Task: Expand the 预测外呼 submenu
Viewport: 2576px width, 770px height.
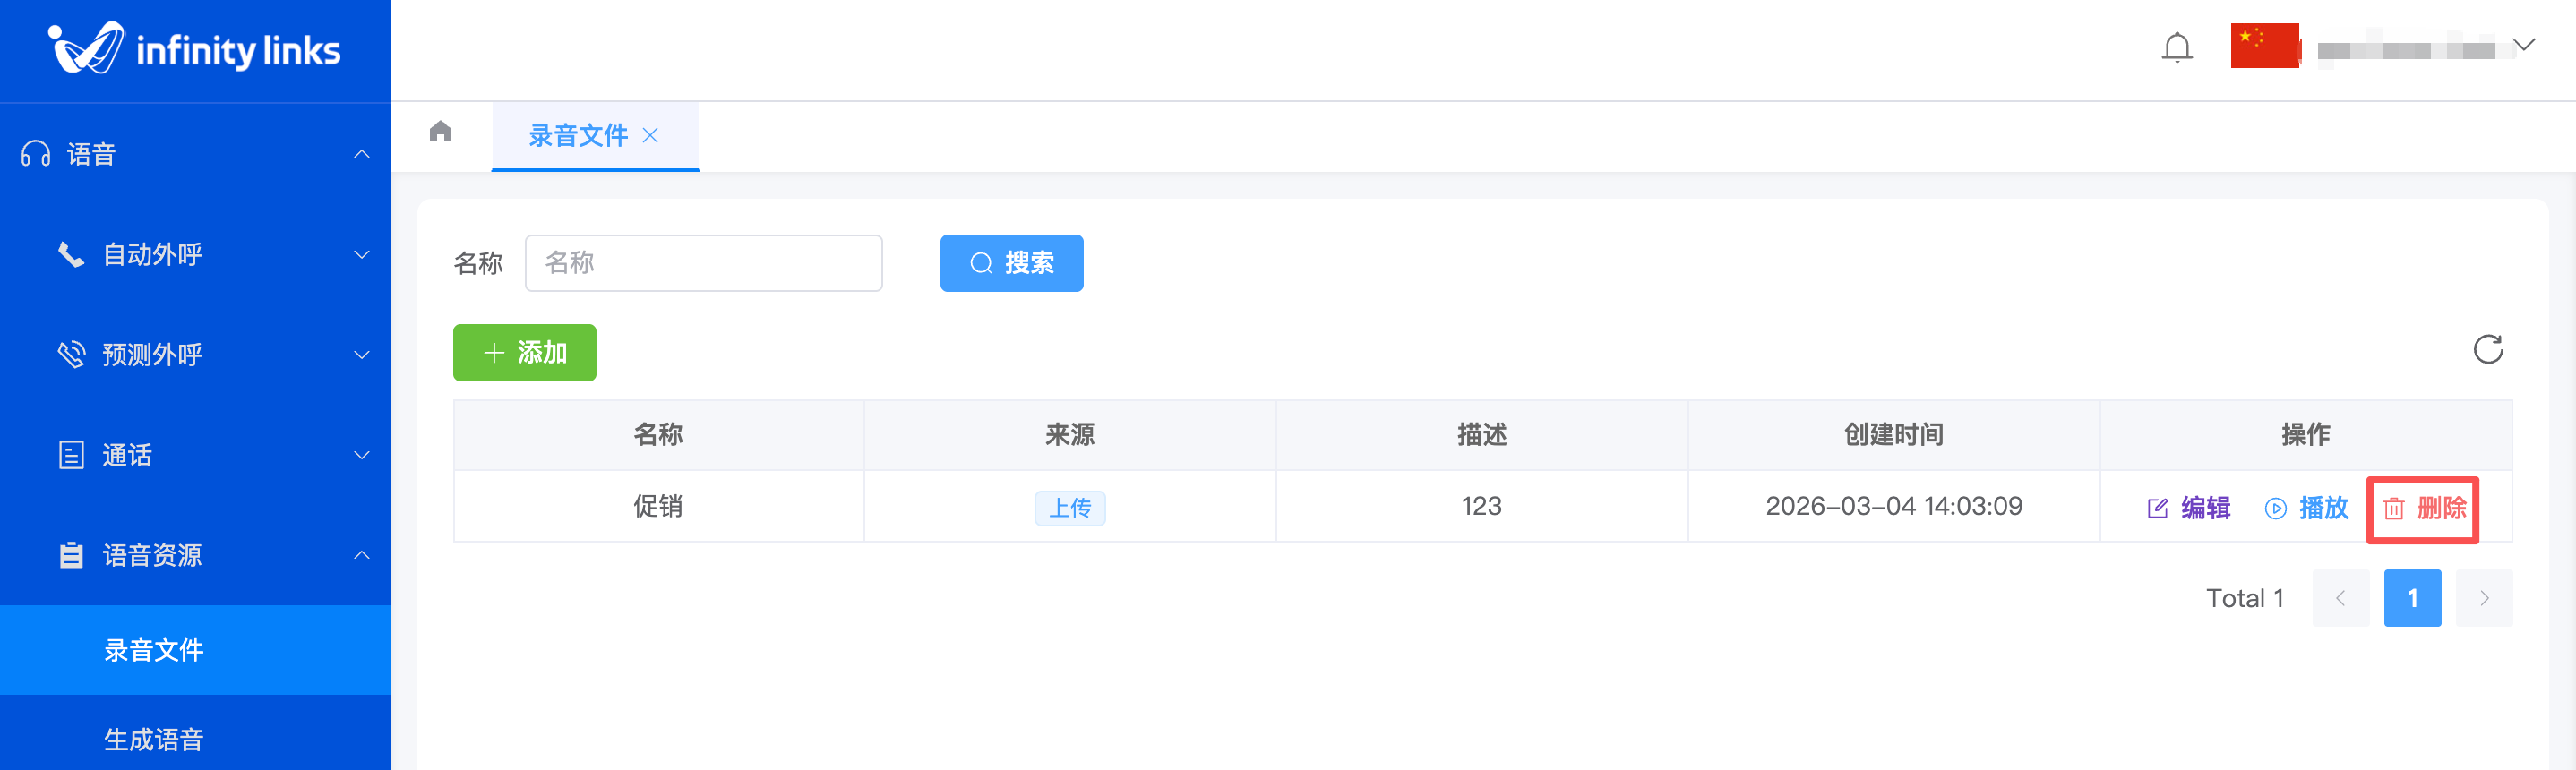Action: pos(361,355)
